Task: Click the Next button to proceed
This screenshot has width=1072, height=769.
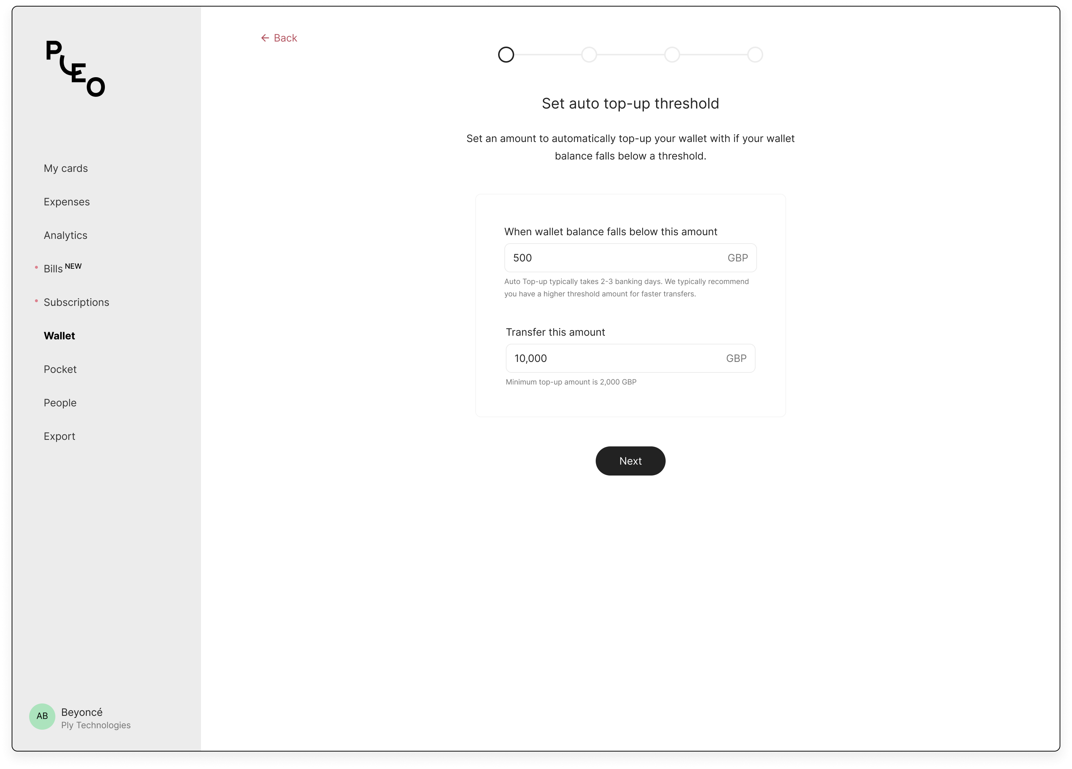Action: tap(630, 460)
